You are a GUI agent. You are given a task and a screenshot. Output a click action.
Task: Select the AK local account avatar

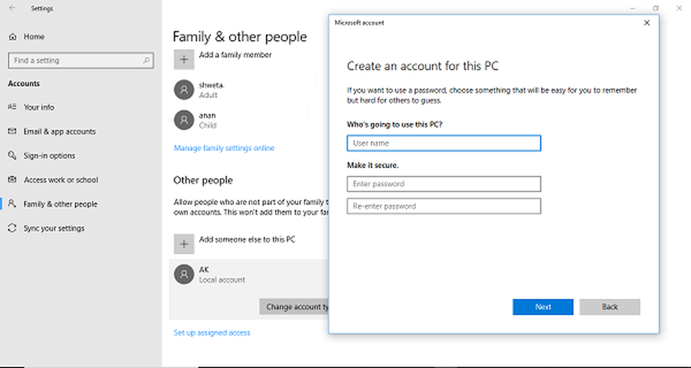[183, 274]
